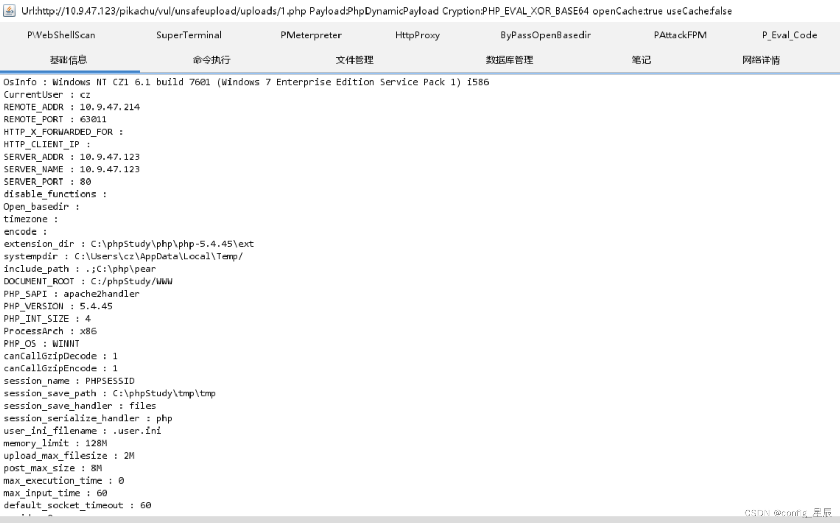Select PHP_SAPI : apache2handler line

[x=72, y=294]
